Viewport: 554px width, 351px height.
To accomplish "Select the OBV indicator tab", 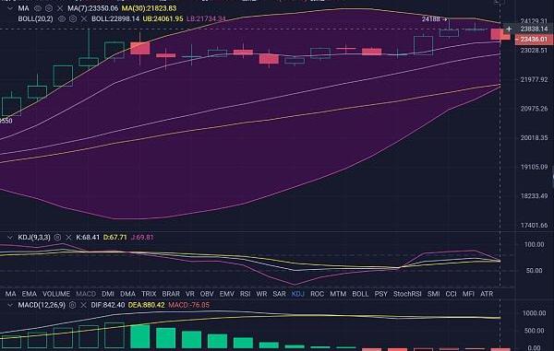I will click(x=207, y=294).
